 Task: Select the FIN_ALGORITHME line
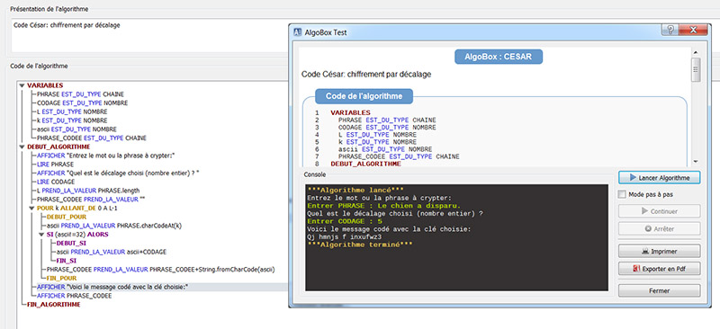coord(54,304)
